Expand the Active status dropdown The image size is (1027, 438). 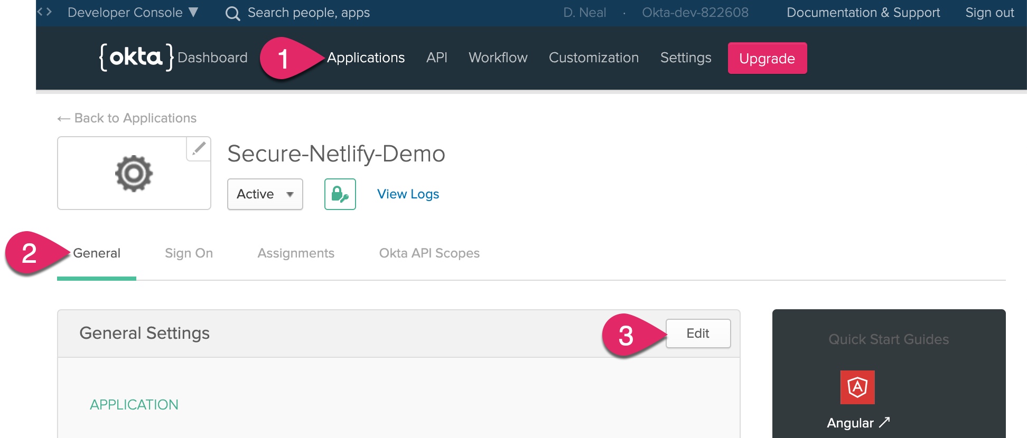click(x=265, y=194)
